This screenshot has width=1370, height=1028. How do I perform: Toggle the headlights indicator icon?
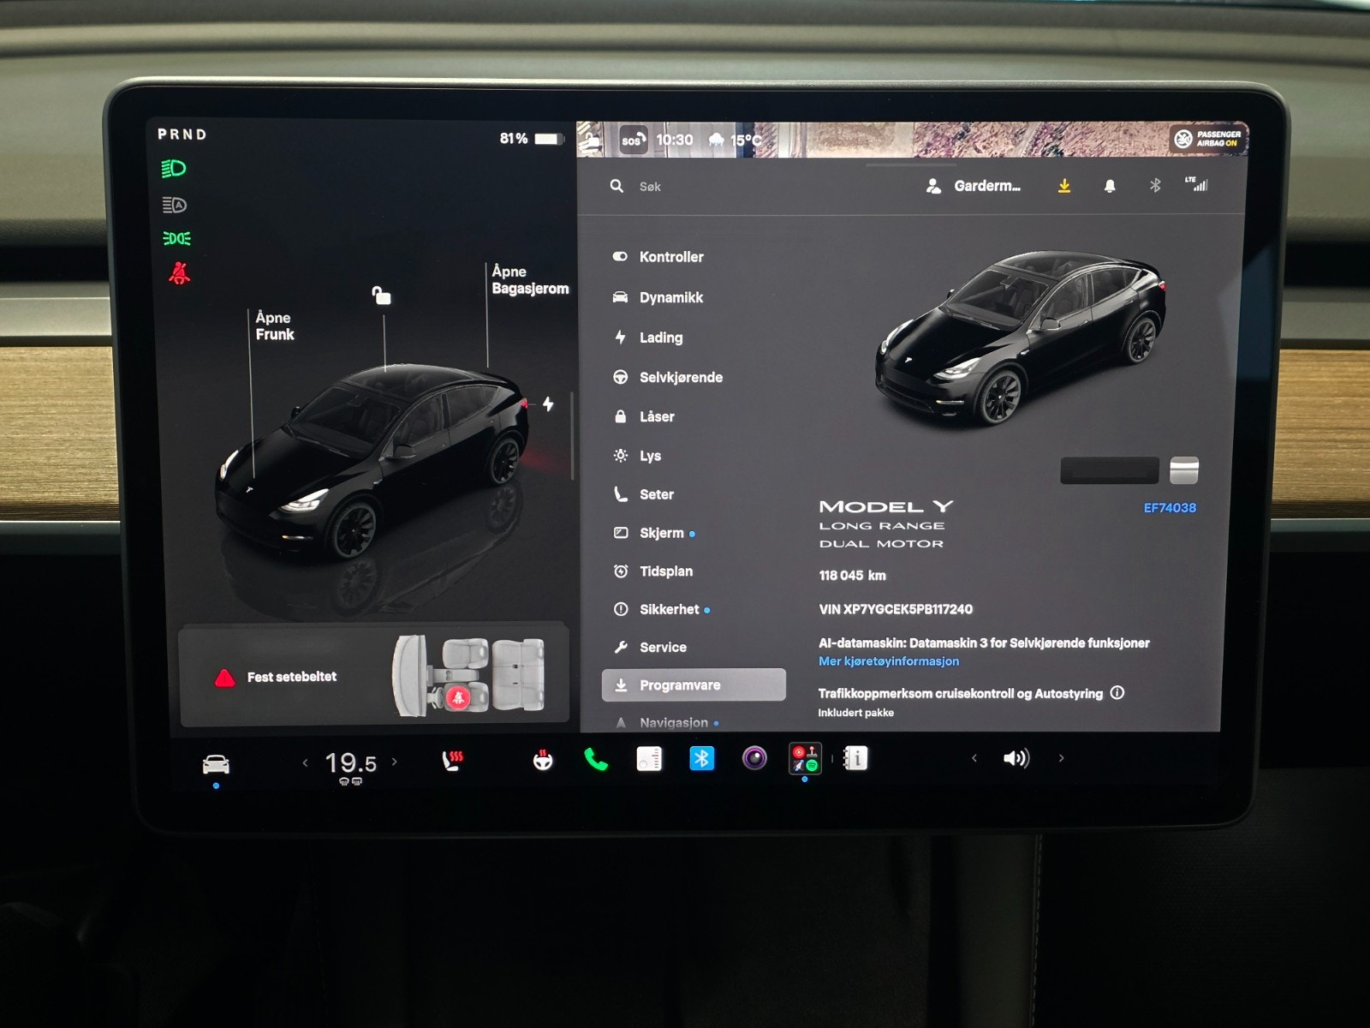[x=174, y=169]
